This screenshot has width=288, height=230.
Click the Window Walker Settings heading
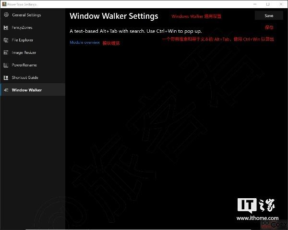pyautogui.click(x=114, y=16)
